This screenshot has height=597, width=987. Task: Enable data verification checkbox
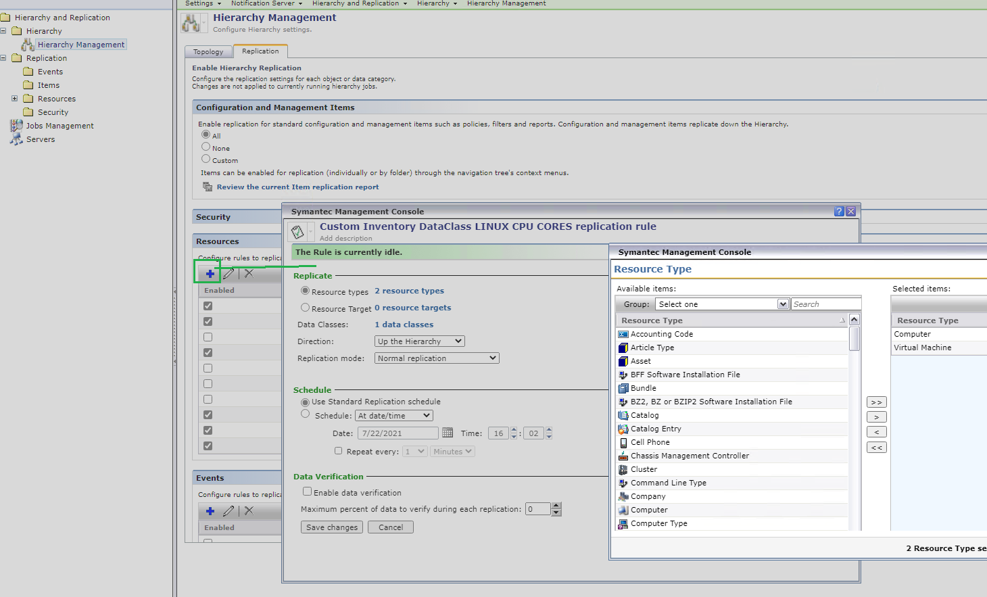308,492
